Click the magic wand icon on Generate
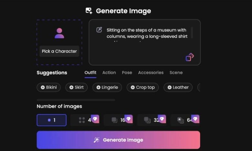The height and width of the screenshot is (151, 252). (97, 140)
